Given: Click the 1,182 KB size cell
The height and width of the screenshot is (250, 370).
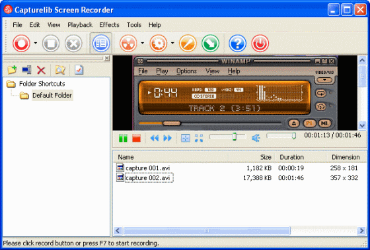Looking at the screenshot, I should click(259, 168).
